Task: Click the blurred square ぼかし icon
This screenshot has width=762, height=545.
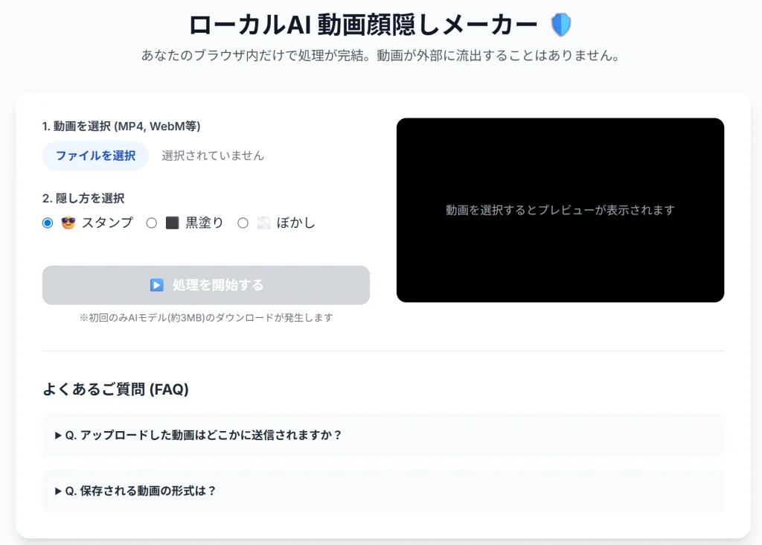Action: click(x=263, y=223)
